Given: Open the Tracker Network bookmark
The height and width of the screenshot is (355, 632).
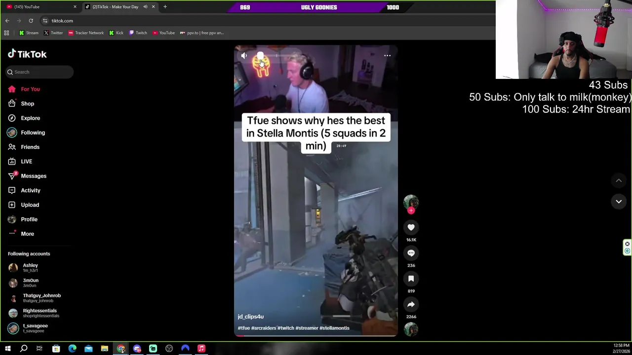Looking at the screenshot, I should pyautogui.click(x=86, y=33).
